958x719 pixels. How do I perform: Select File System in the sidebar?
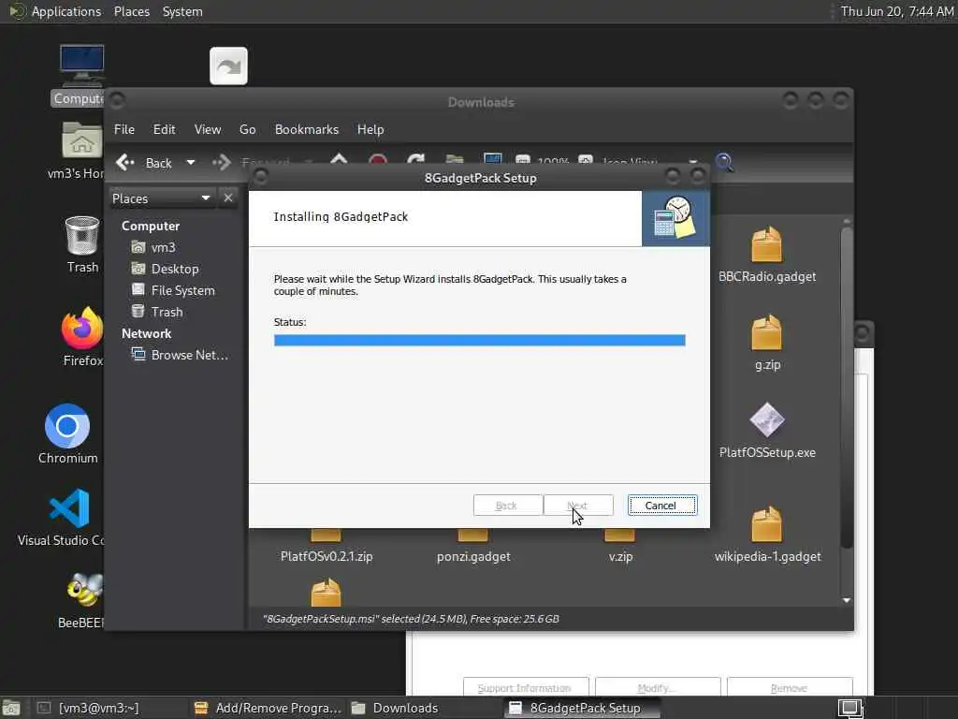click(x=173, y=290)
